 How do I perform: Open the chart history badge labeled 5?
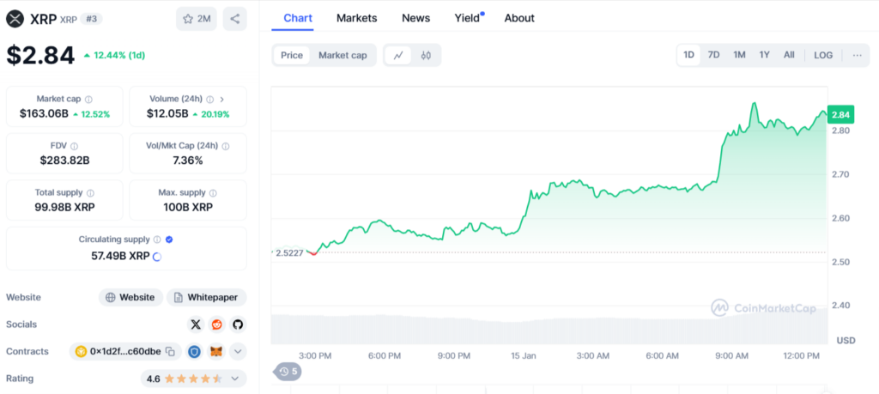(287, 372)
